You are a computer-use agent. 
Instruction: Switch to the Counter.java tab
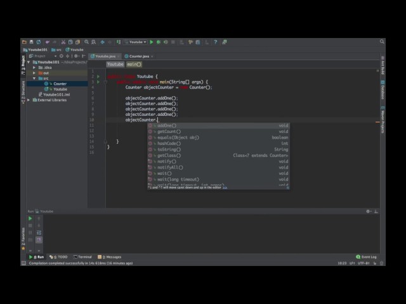[137, 56]
